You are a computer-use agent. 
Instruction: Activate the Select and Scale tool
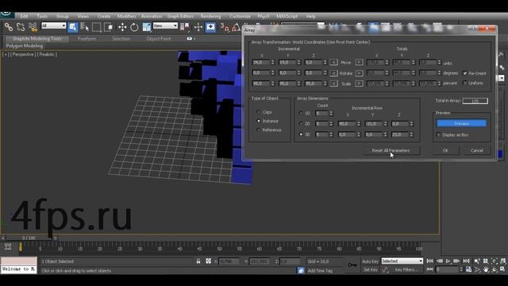pos(146,27)
